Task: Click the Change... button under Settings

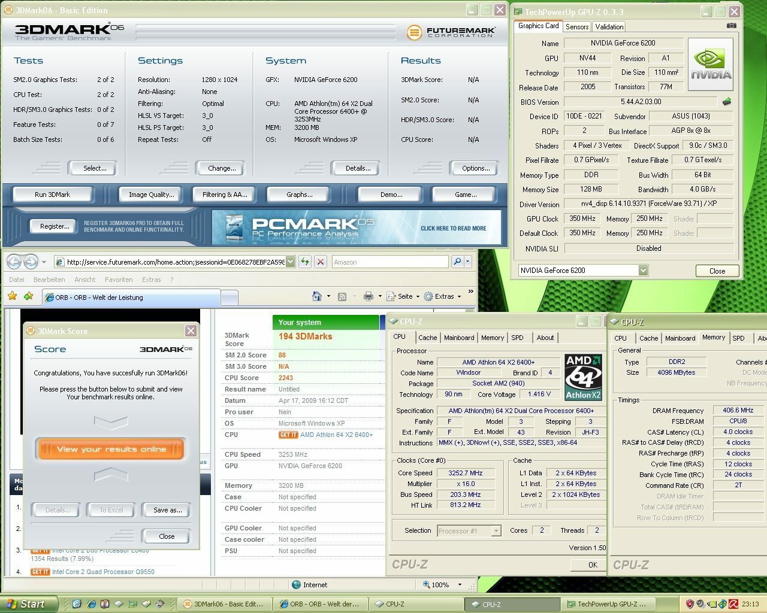Action: pos(219,168)
